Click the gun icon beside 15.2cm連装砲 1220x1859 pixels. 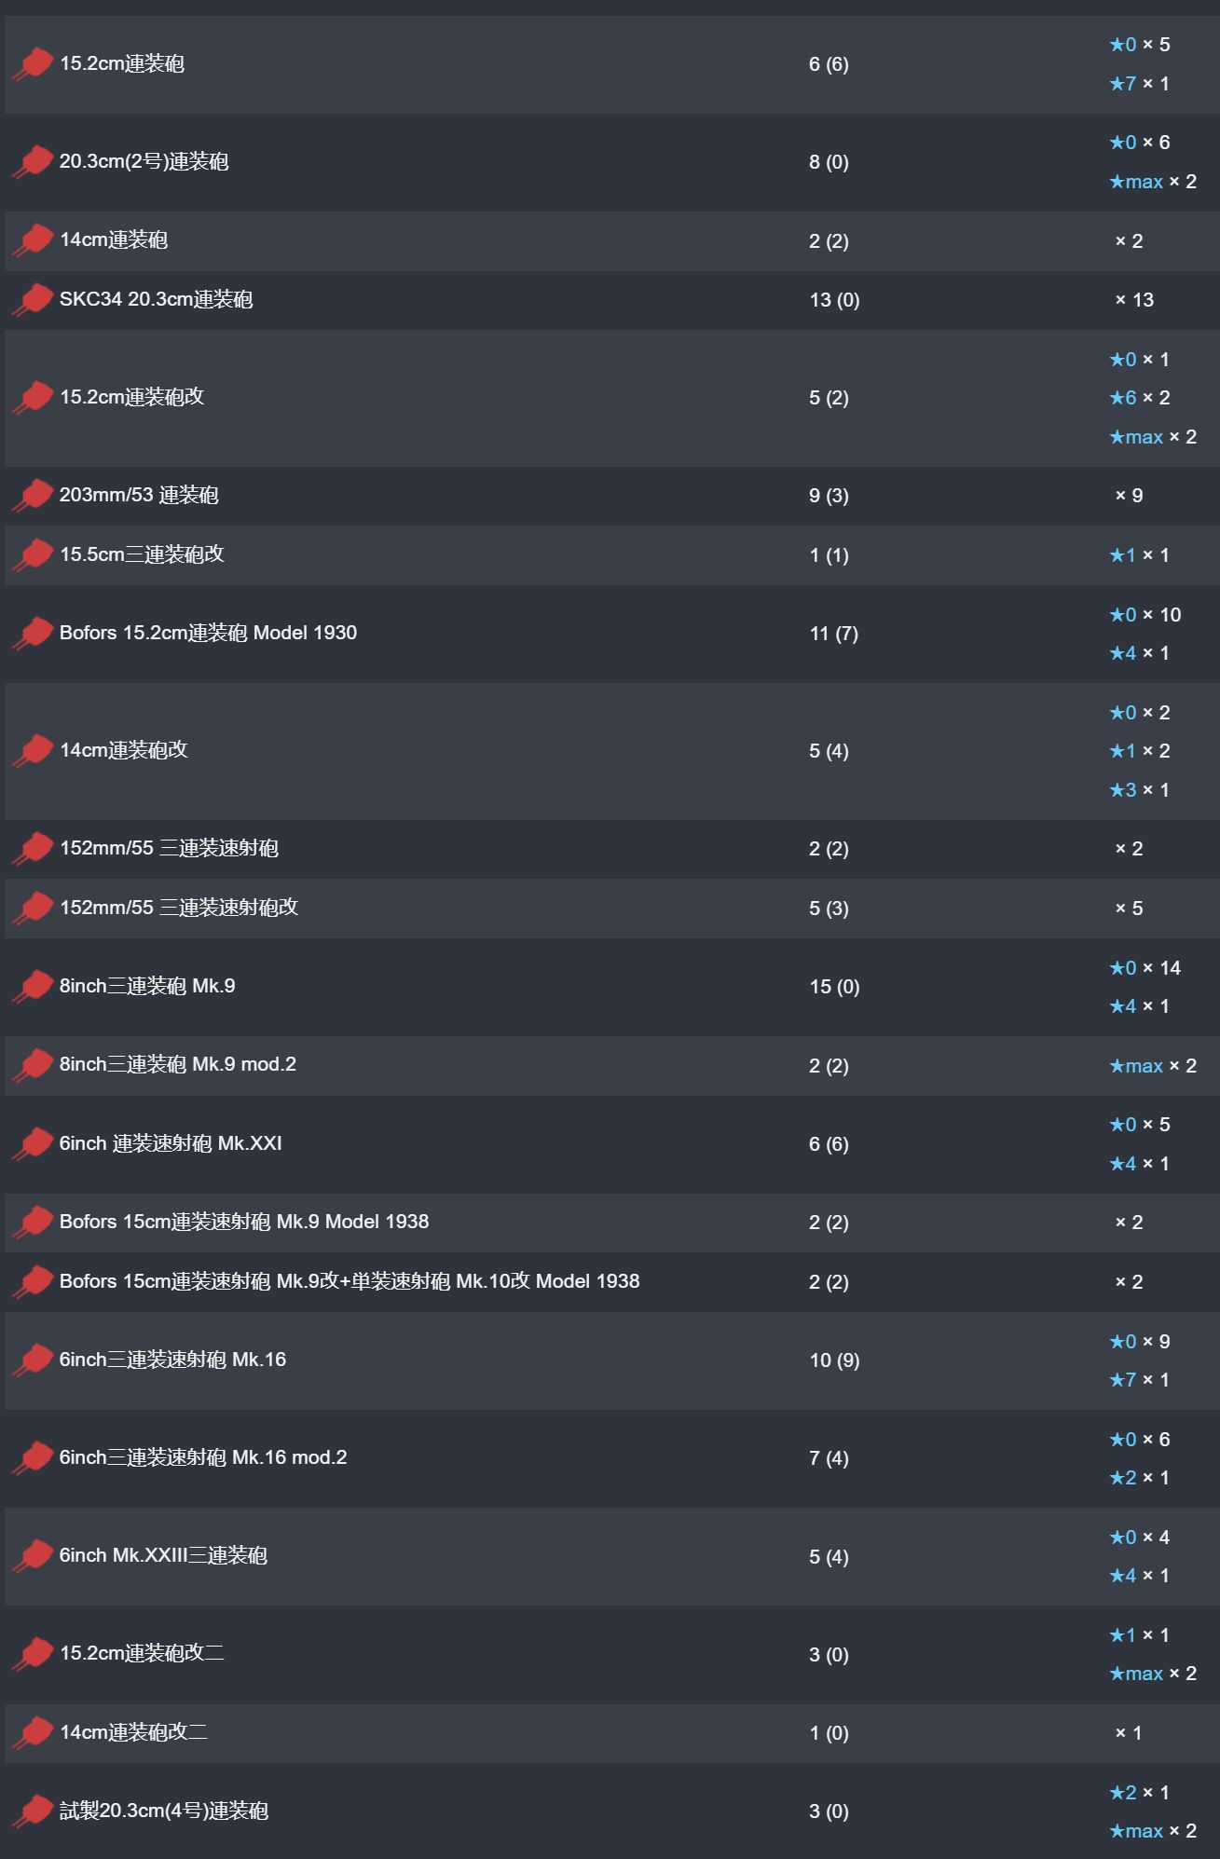[32, 64]
